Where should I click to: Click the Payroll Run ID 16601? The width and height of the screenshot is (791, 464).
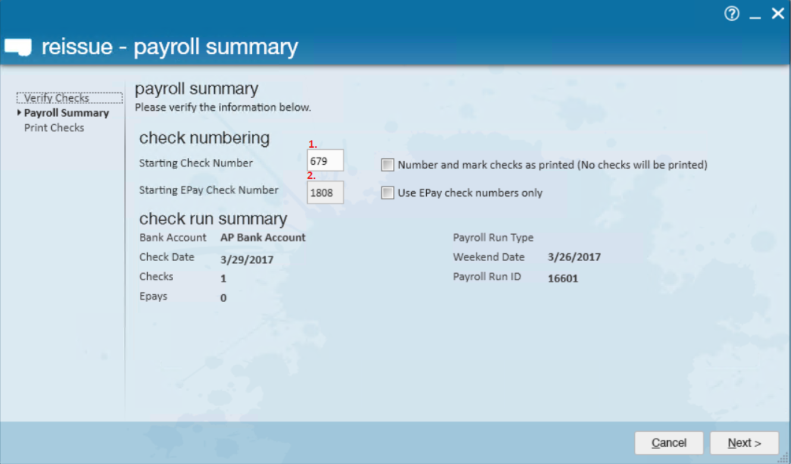click(x=562, y=278)
